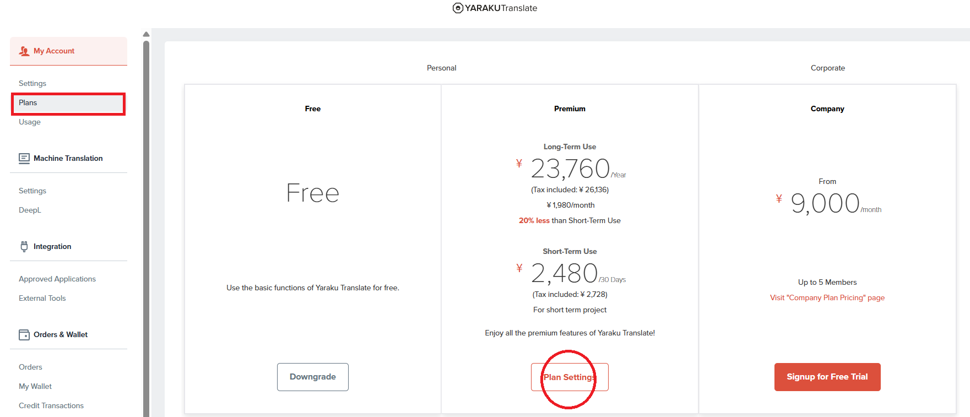Click the My Account person icon
The width and height of the screenshot is (970, 417).
point(24,51)
